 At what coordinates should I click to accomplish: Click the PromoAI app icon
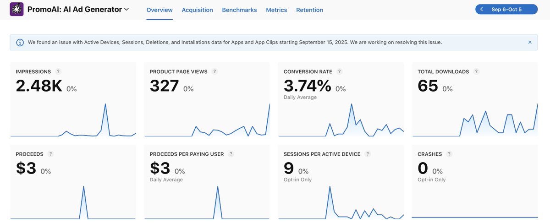point(16,9)
